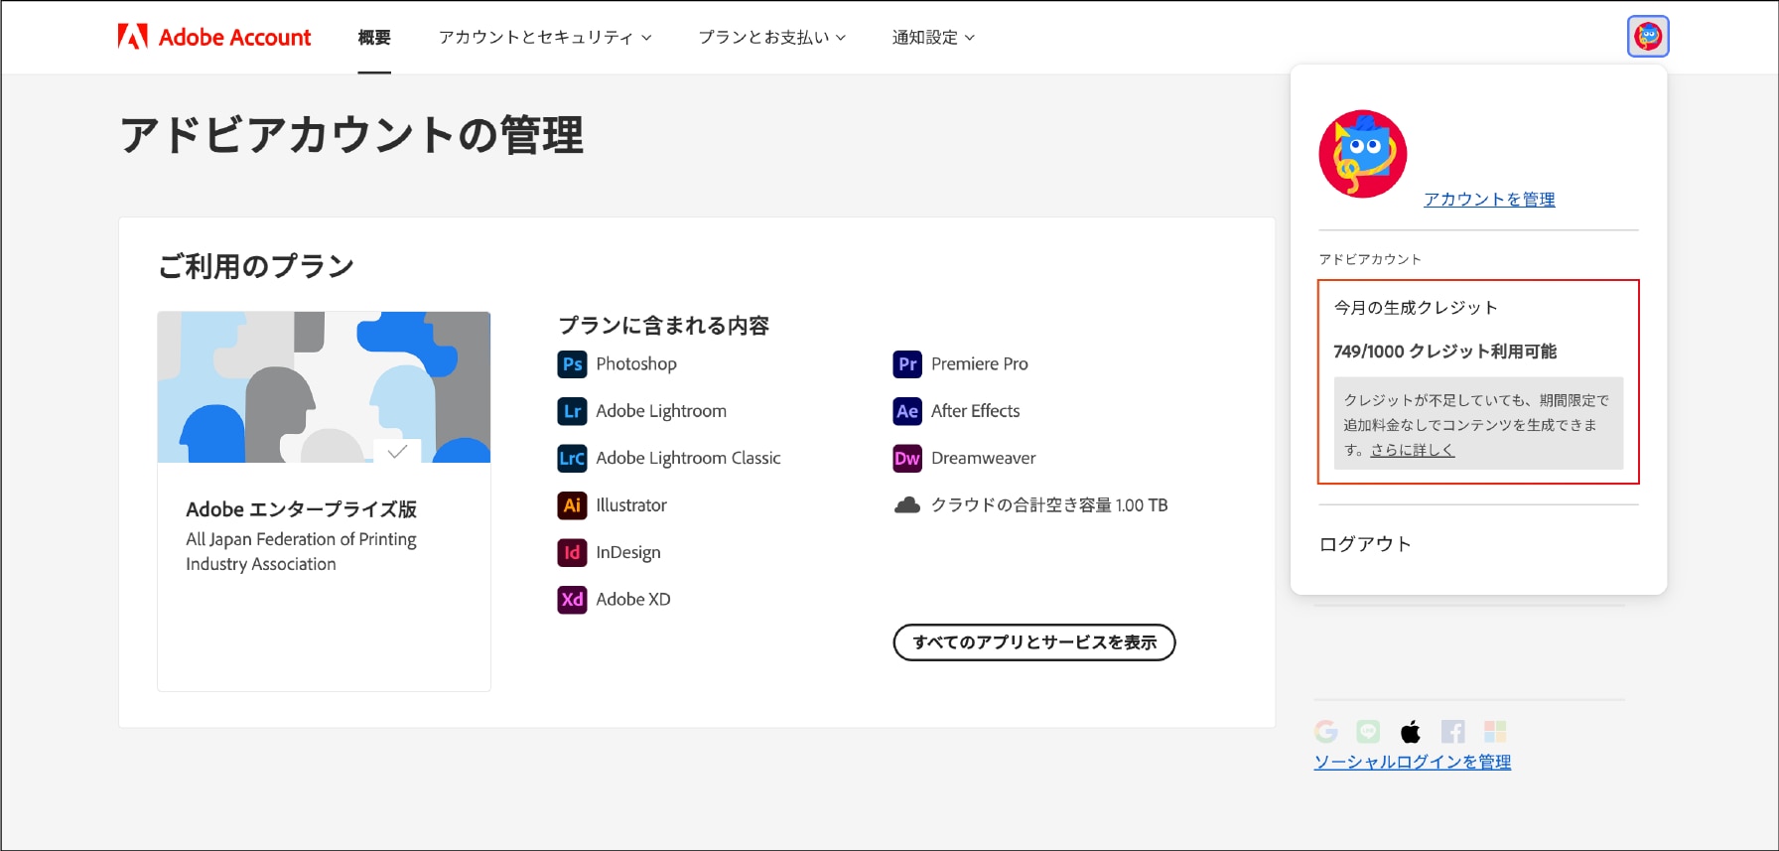Click the LINE social login icon
Viewport: 1779px width, 851px height.
(x=1368, y=732)
